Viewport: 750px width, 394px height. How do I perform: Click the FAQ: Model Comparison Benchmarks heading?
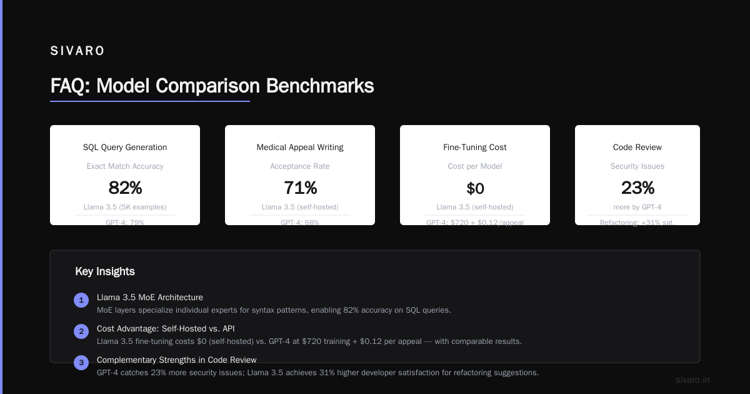point(212,86)
